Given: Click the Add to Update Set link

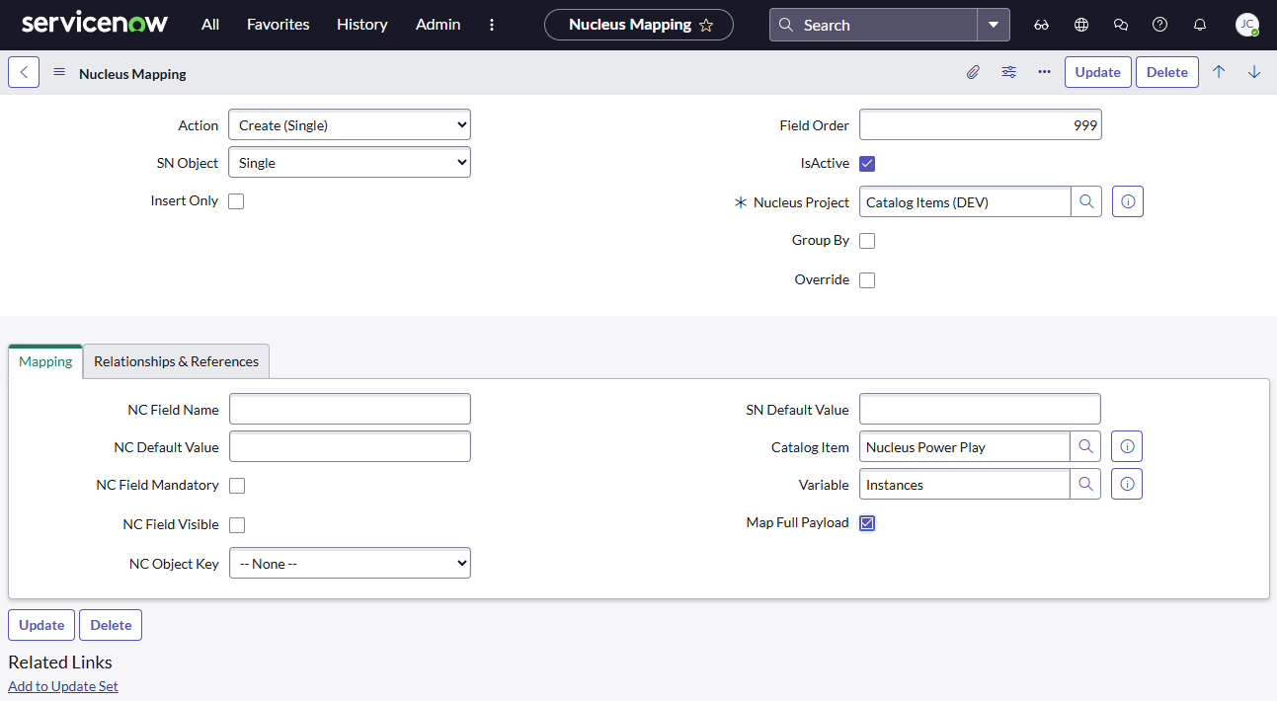Looking at the screenshot, I should coord(63,686).
